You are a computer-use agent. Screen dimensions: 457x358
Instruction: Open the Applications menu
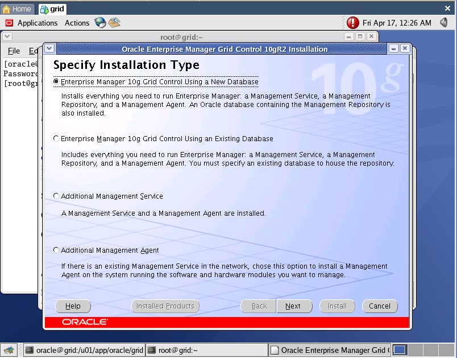pyautogui.click(x=37, y=23)
